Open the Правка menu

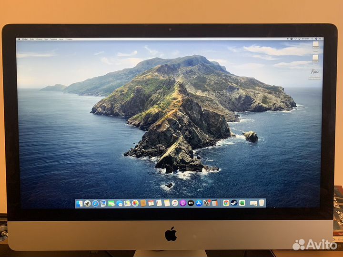click(39, 39)
